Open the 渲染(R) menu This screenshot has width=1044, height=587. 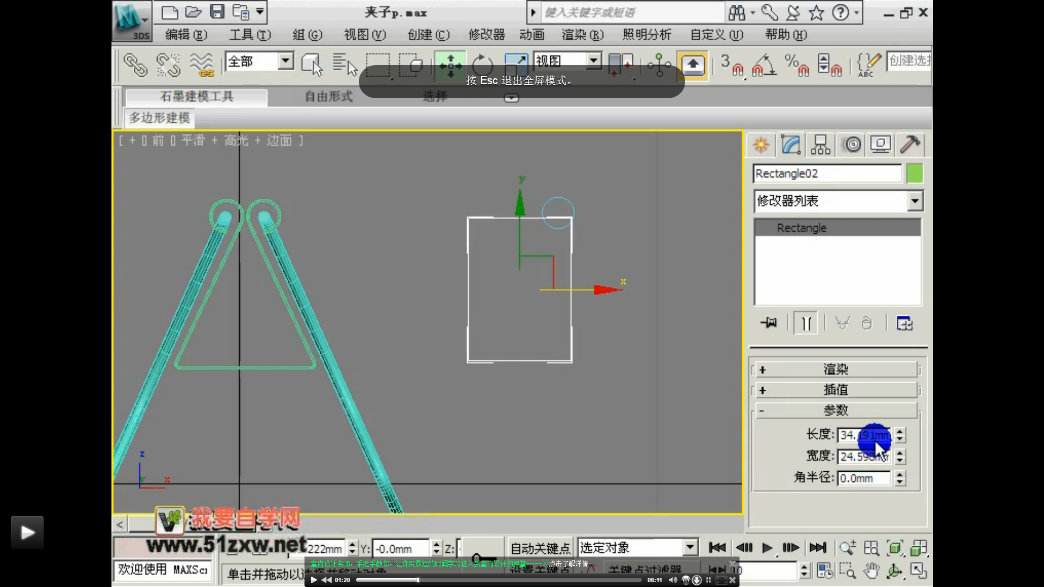coord(582,35)
